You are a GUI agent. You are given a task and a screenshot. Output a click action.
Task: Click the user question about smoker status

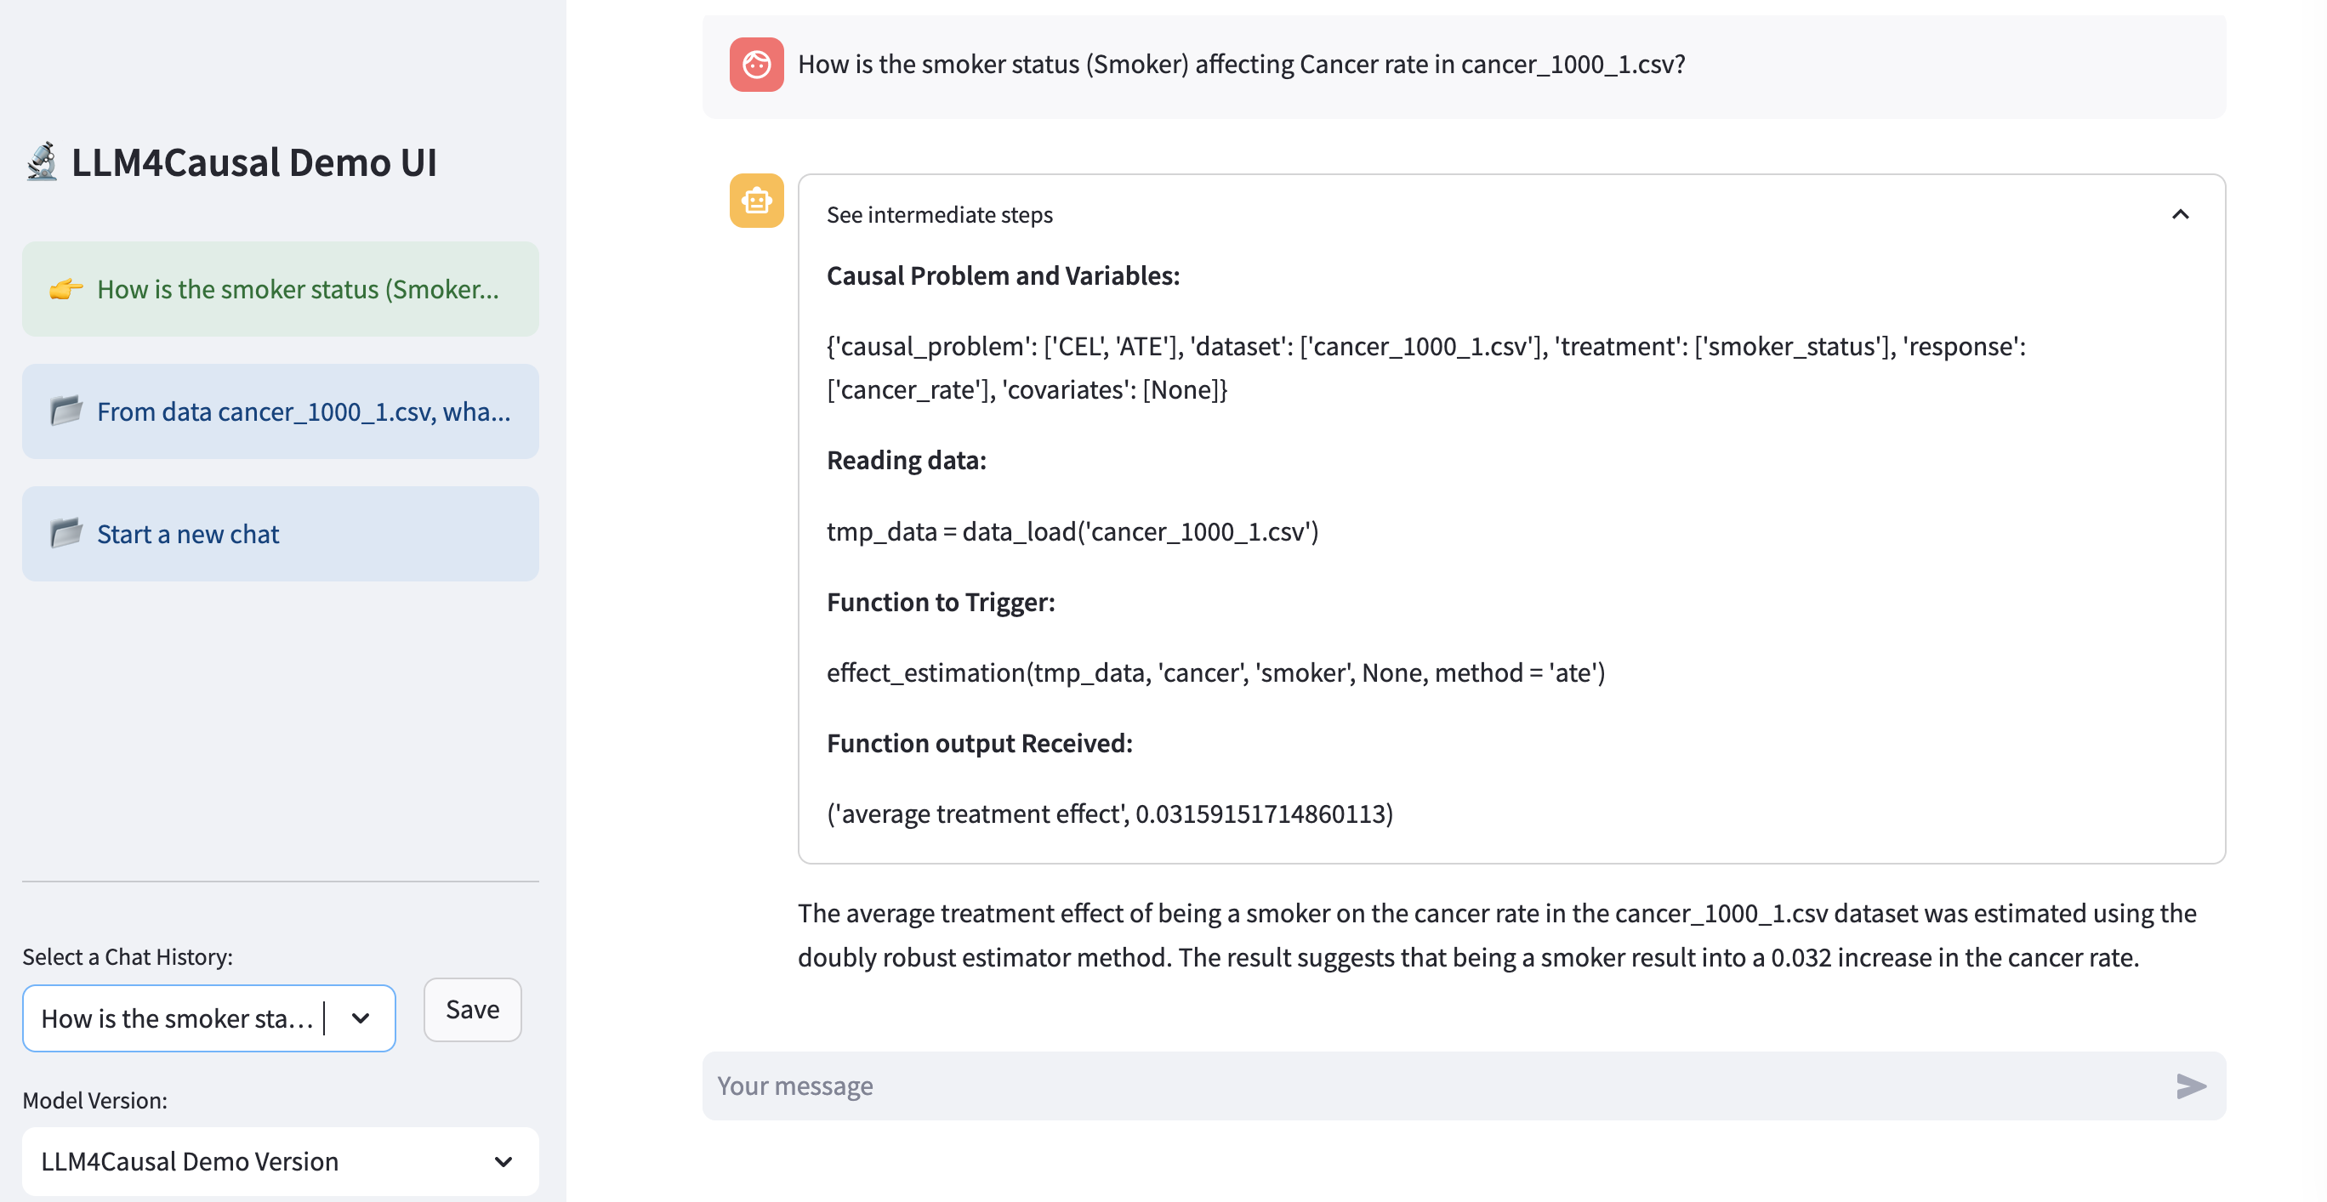tap(1240, 64)
